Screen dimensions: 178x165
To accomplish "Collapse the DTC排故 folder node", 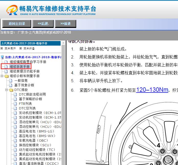I will click(x=6, y=90).
